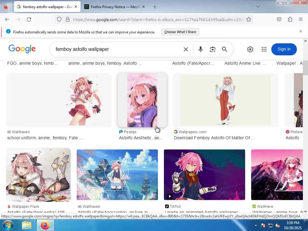Open the Wallpapers.com miko outfit image
The height and width of the screenshot is (231, 308).
[226, 100]
